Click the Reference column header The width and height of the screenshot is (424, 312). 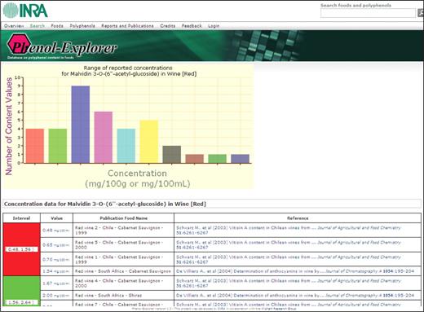coord(298,218)
